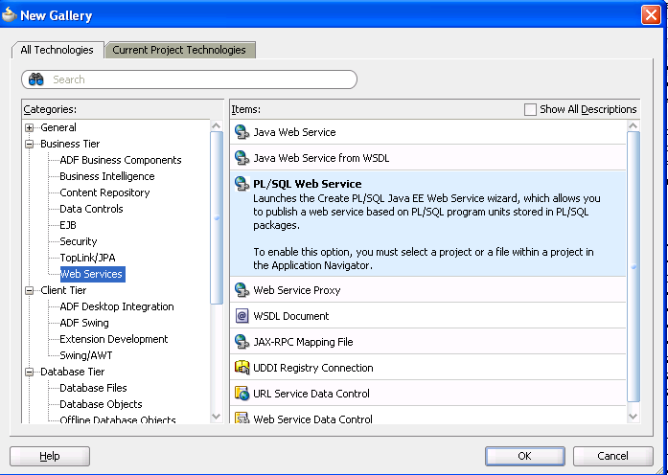
Task: Confirm selection with the OK button
Action: [x=525, y=456]
